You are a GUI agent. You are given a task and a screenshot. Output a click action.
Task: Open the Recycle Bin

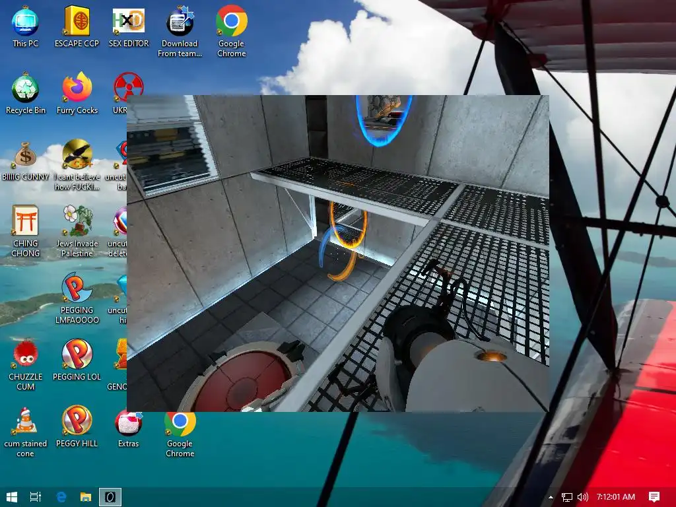point(26,94)
